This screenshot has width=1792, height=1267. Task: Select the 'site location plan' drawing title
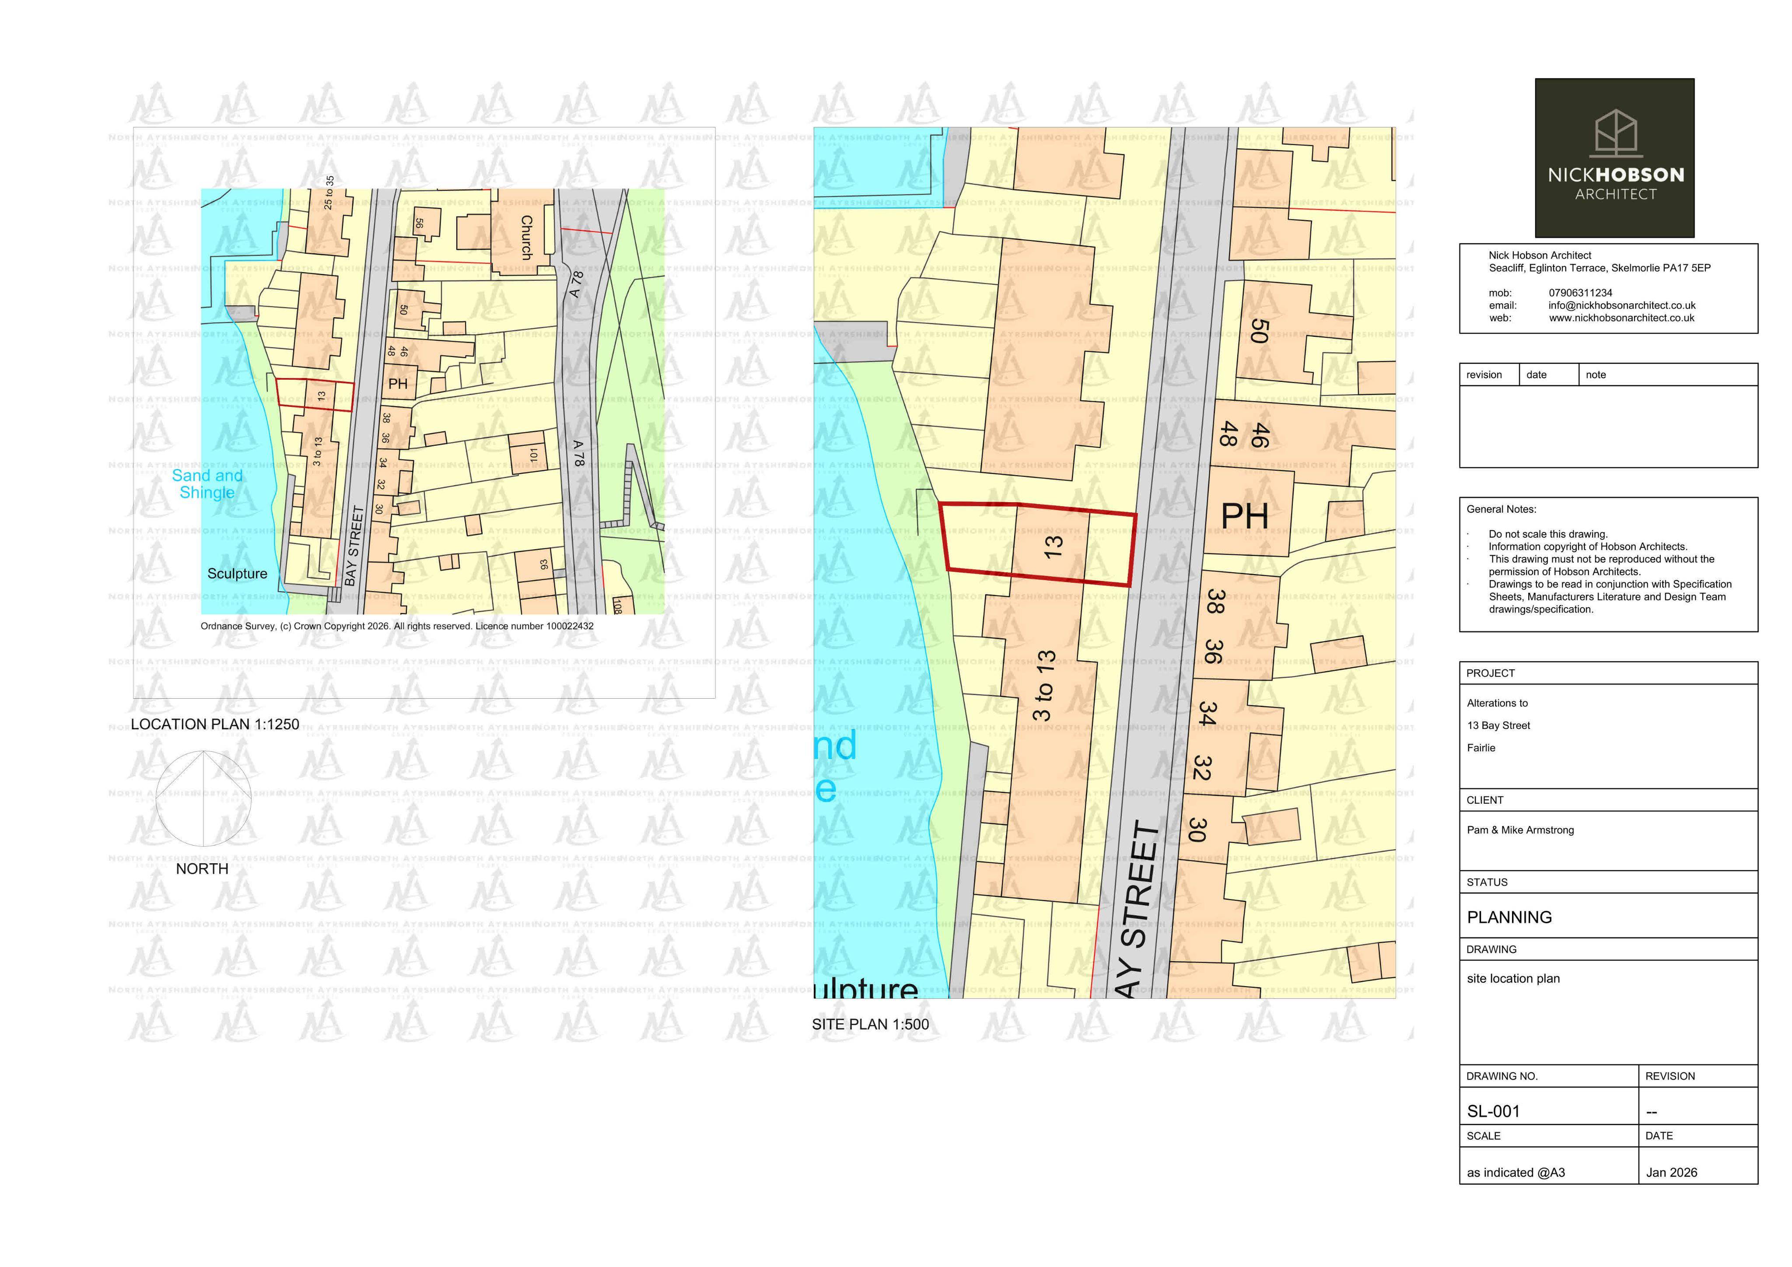click(x=1512, y=979)
